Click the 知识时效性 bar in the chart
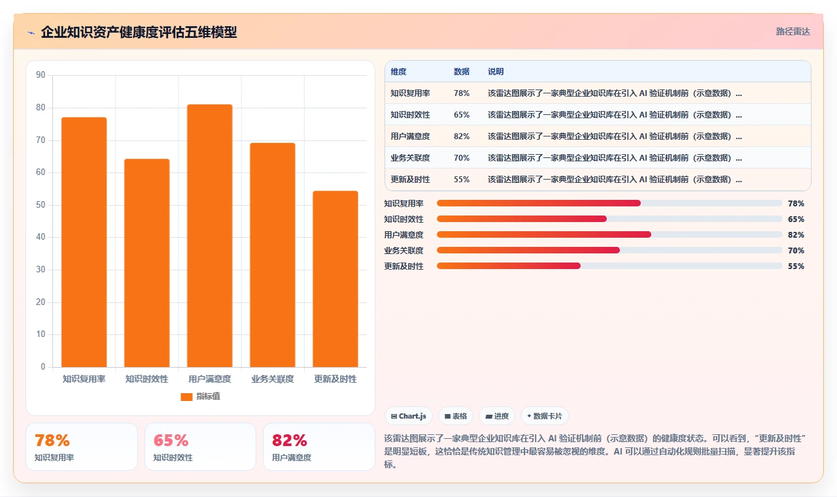 point(147,263)
